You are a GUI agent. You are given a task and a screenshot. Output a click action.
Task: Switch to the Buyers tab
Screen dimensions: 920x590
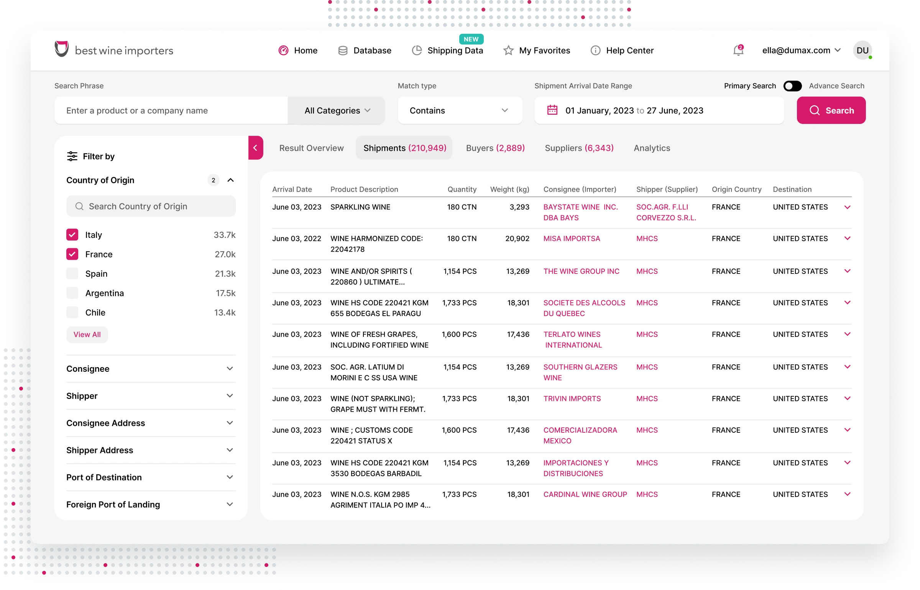click(495, 148)
